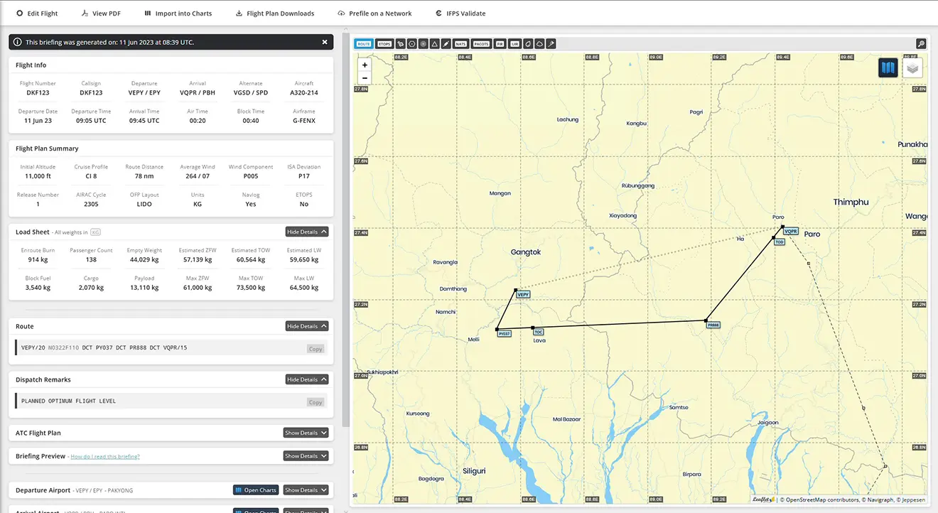Click the cloud icon beside Prefile on a Network
Image resolution: width=938 pixels, height=513 pixels.
click(x=341, y=13)
